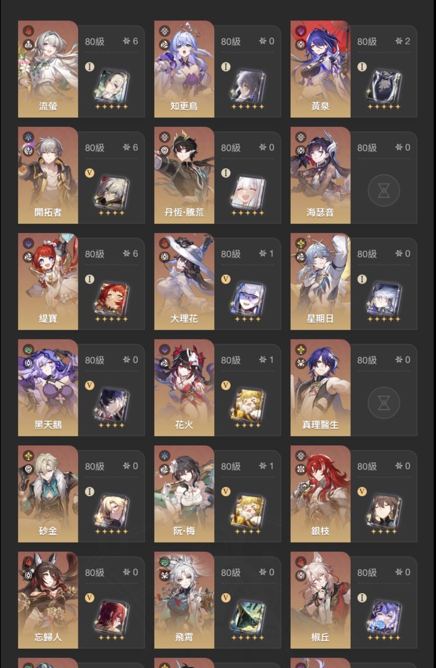Open 丹恒·騰荒 character portrait
The width and height of the screenshot is (436, 668).
coord(184,175)
